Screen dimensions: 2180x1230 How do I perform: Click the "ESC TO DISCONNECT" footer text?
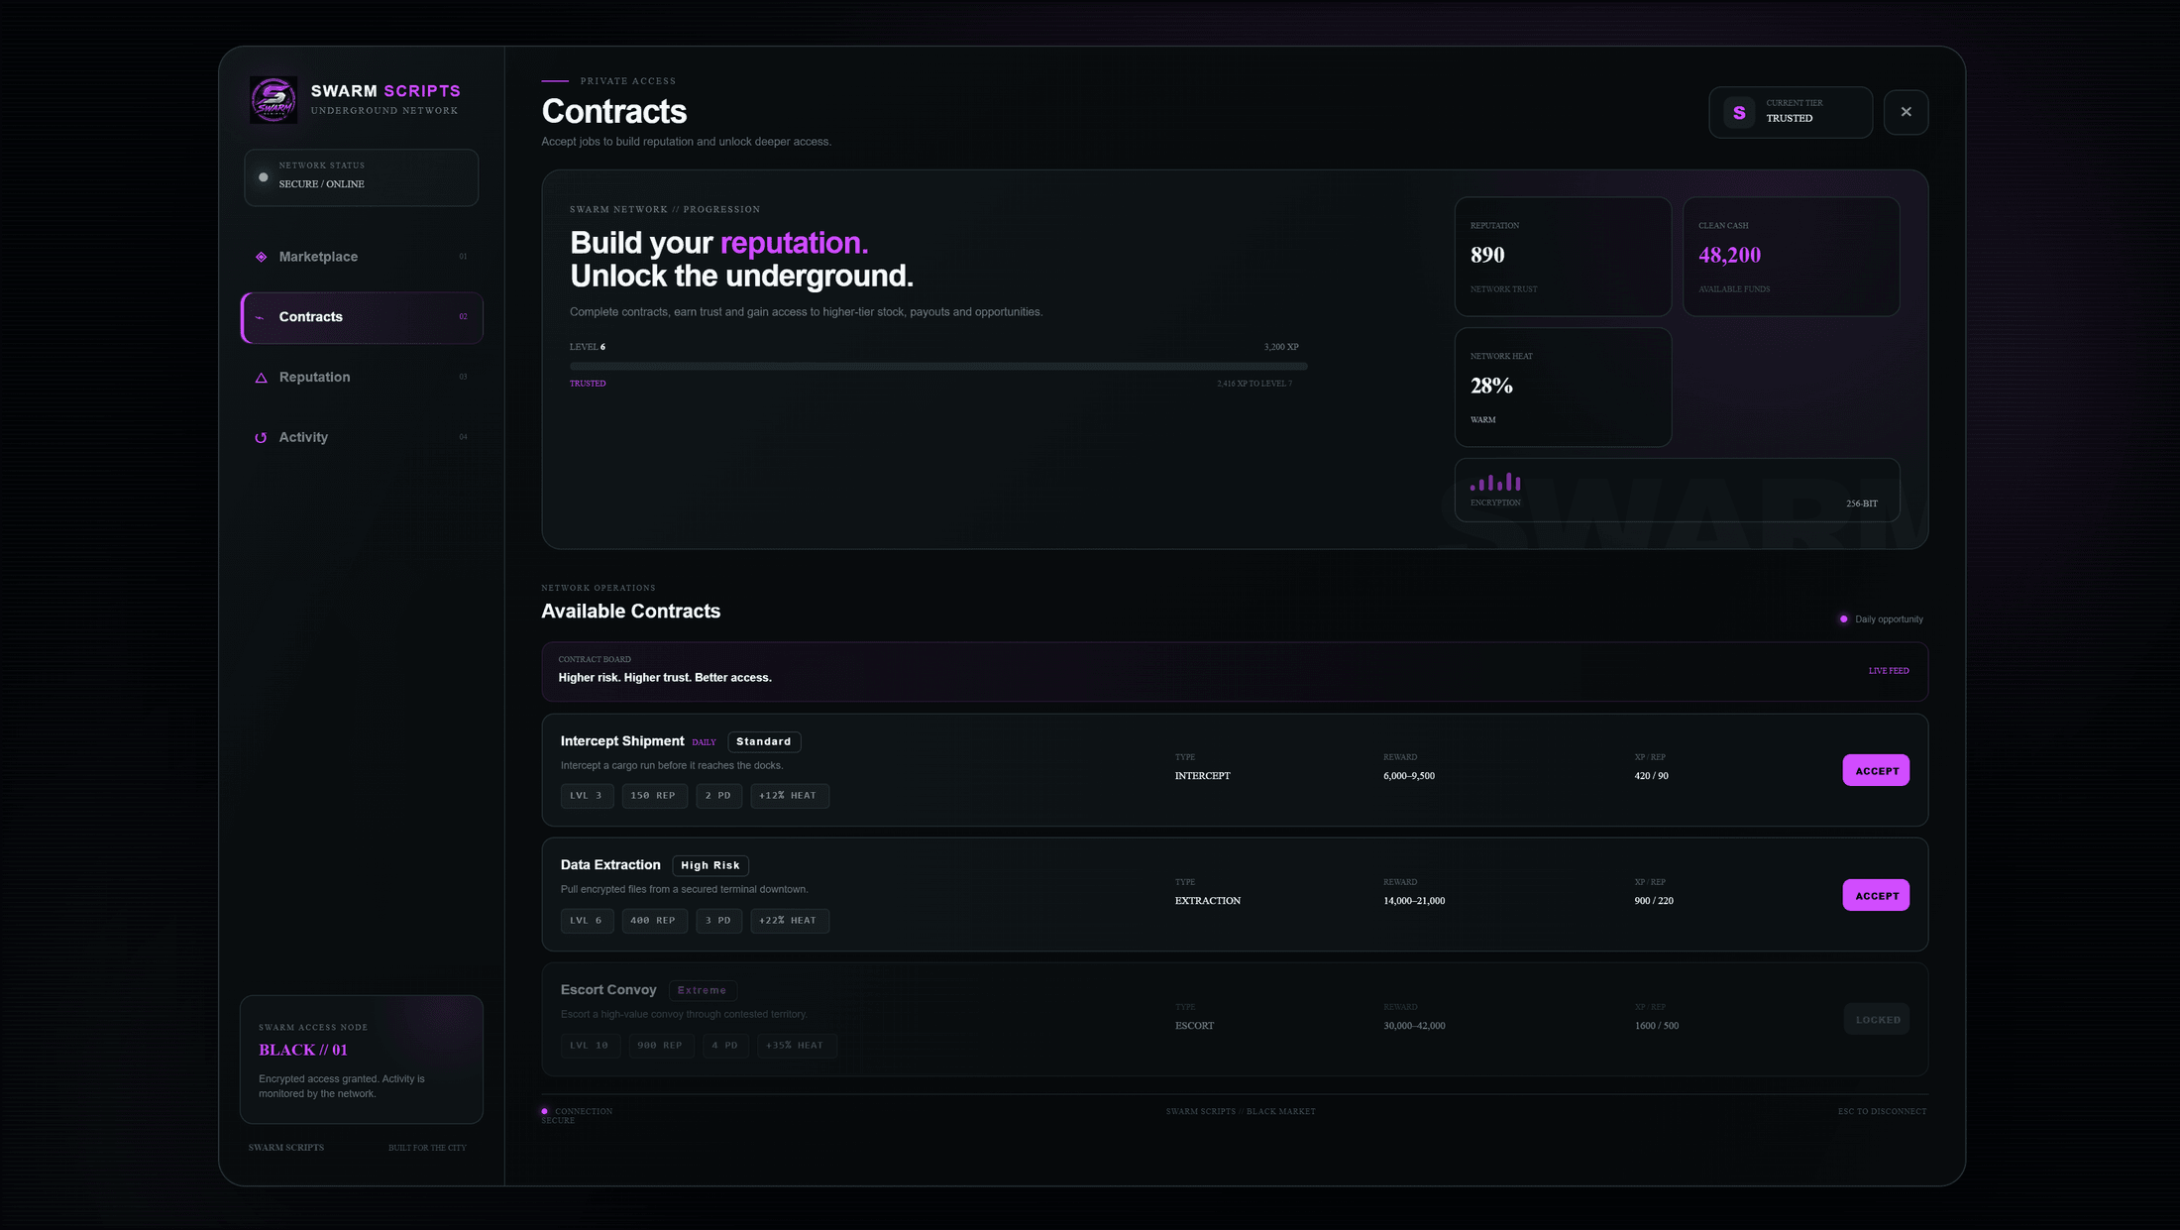coord(1882,1112)
